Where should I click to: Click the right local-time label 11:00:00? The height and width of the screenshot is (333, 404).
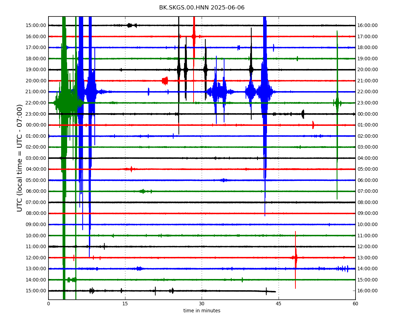[367, 236]
